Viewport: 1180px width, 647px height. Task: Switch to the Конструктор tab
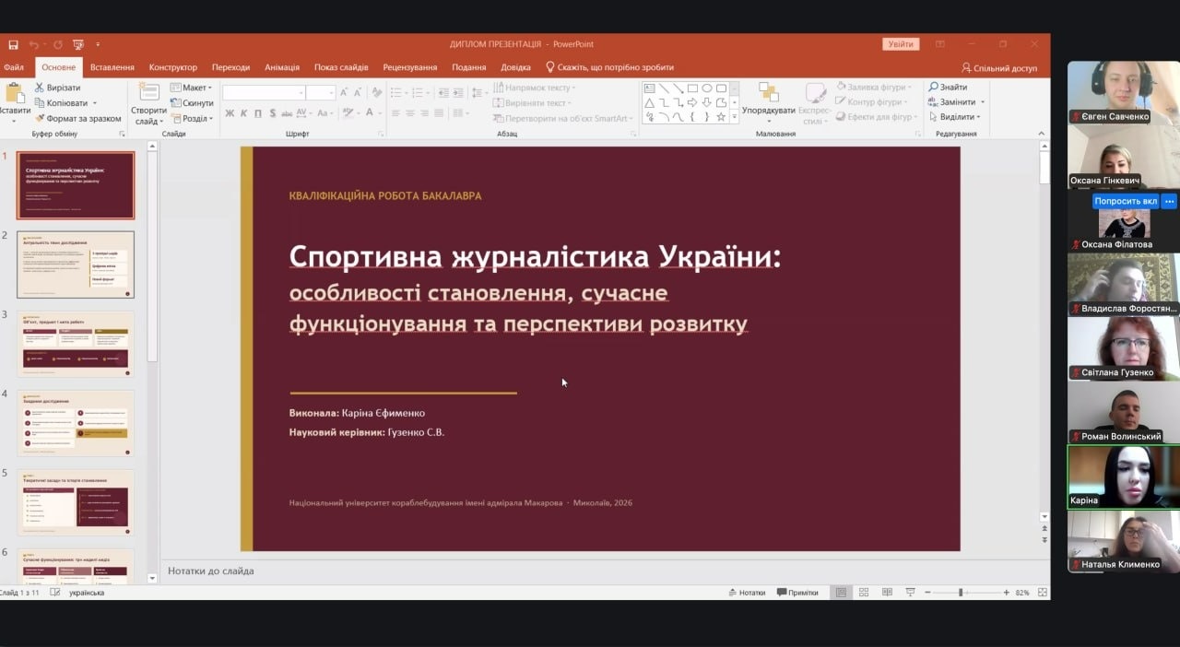173,67
